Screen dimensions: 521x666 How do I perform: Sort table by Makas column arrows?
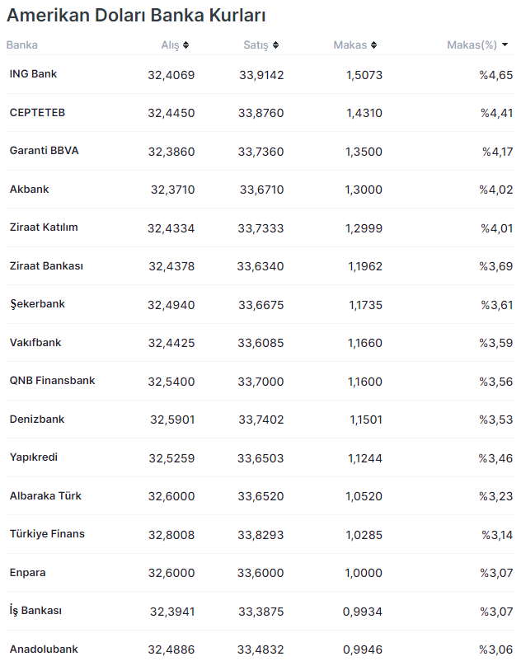pos(373,45)
